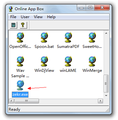Click the 'winLAME' label text
Screen dimensions: 118x120
click(68, 71)
